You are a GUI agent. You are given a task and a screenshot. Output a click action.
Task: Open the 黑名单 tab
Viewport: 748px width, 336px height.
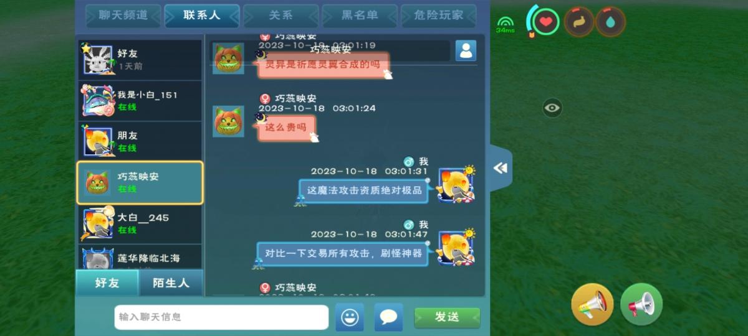(x=360, y=16)
